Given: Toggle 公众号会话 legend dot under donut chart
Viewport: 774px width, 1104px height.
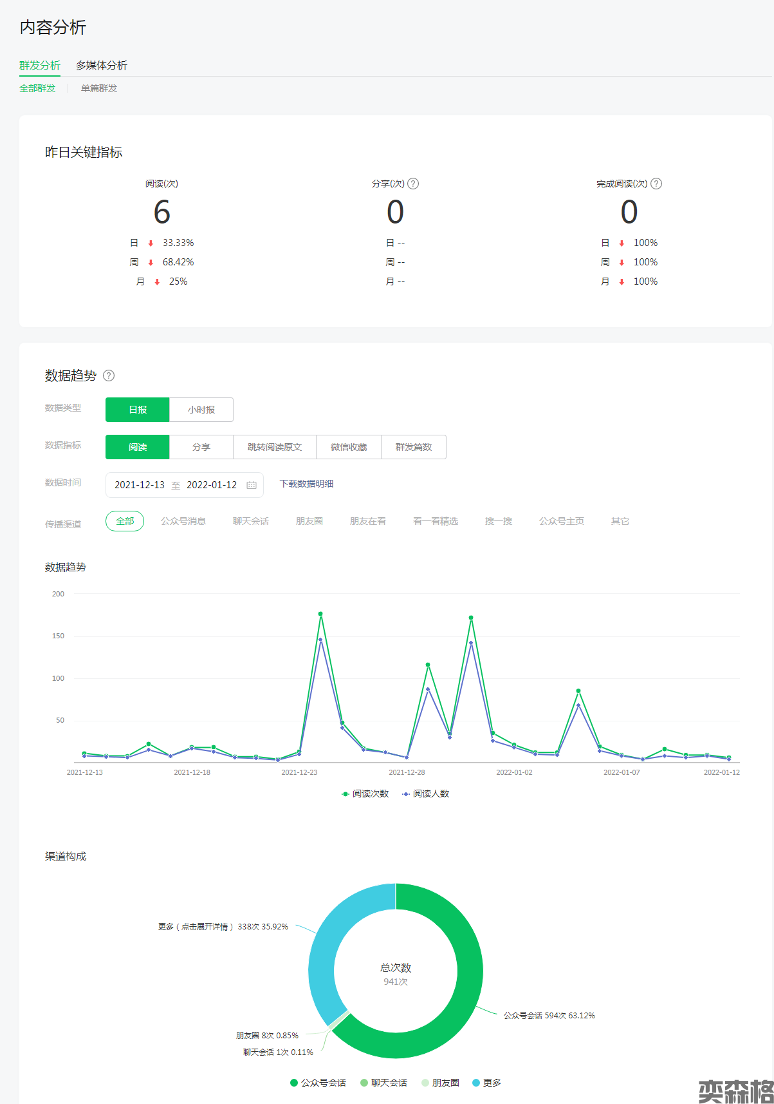Looking at the screenshot, I should point(294,1083).
